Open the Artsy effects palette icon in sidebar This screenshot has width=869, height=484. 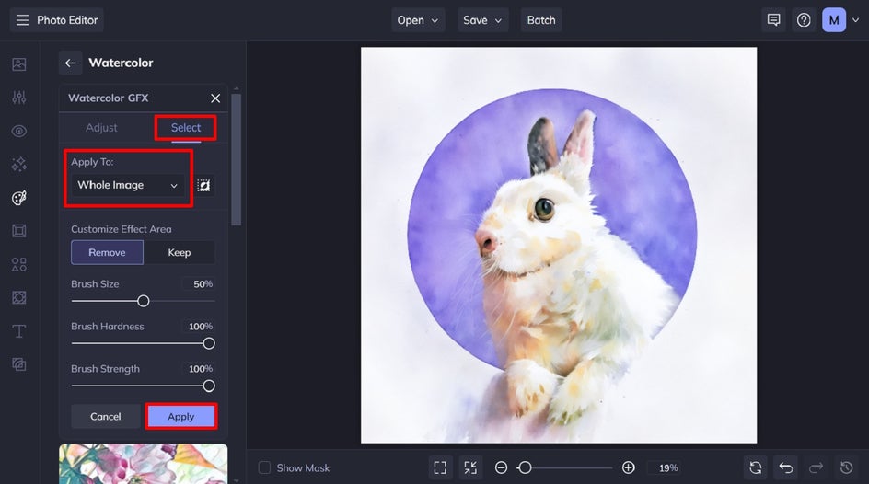click(x=18, y=198)
